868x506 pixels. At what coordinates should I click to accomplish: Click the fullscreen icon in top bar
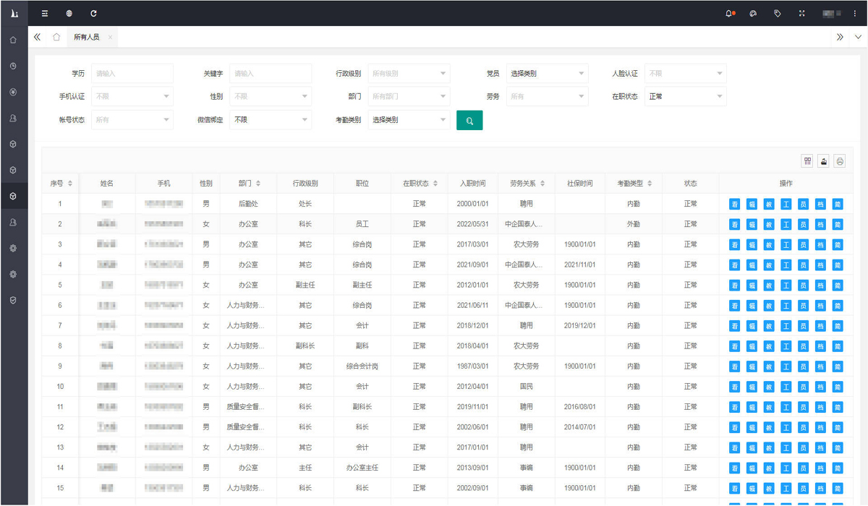[801, 13]
